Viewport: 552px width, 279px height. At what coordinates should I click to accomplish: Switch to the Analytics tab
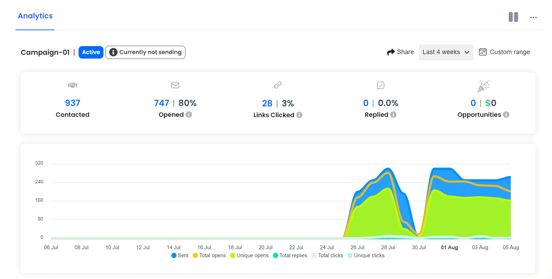click(35, 16)
